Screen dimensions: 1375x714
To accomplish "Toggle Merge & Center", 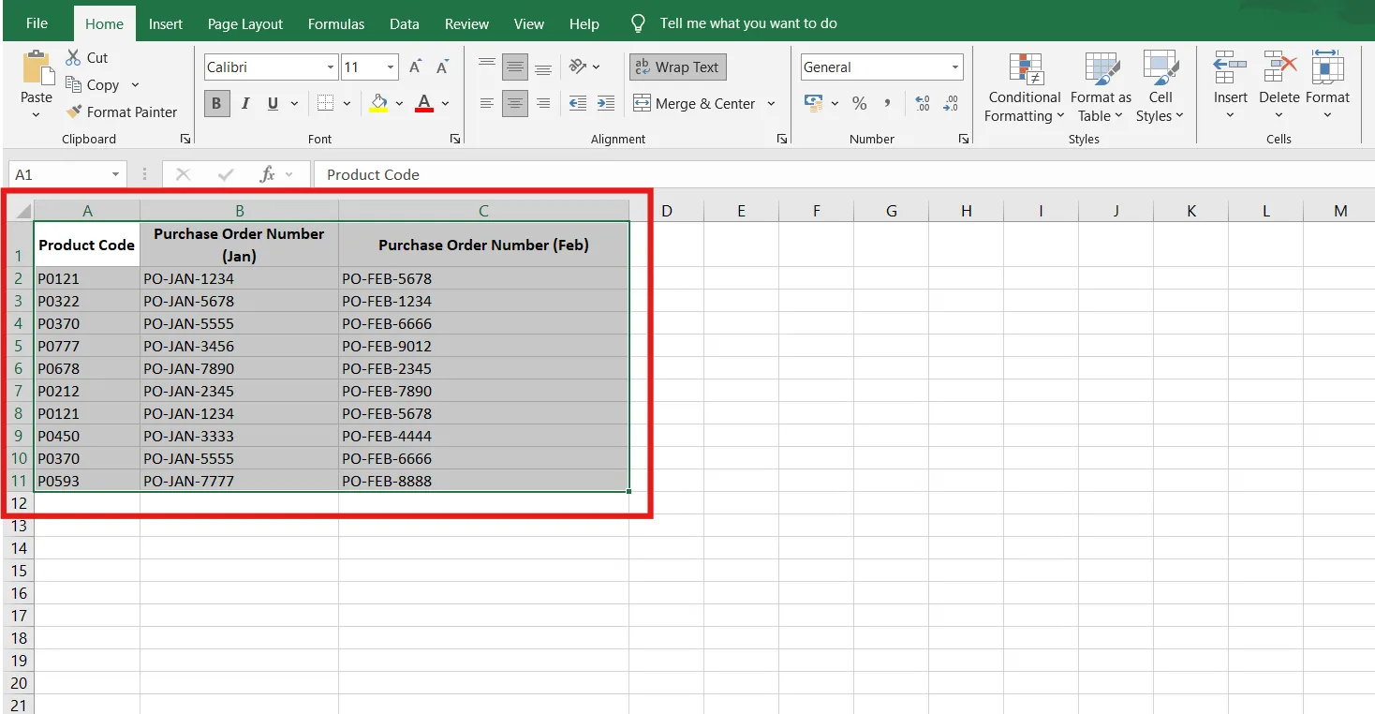I will (694, 103).
